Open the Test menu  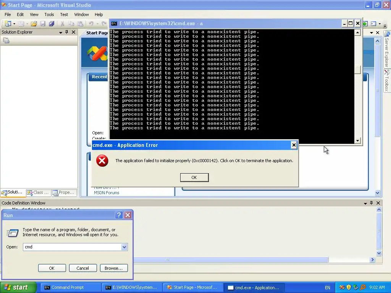pos(64,14)
